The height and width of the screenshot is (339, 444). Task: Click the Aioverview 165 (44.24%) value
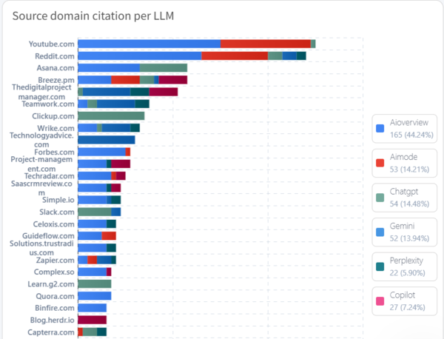(x=411, y=135)
